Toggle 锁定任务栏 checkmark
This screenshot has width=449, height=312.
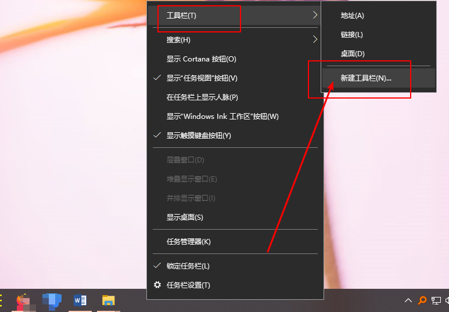tap(188, 266)
